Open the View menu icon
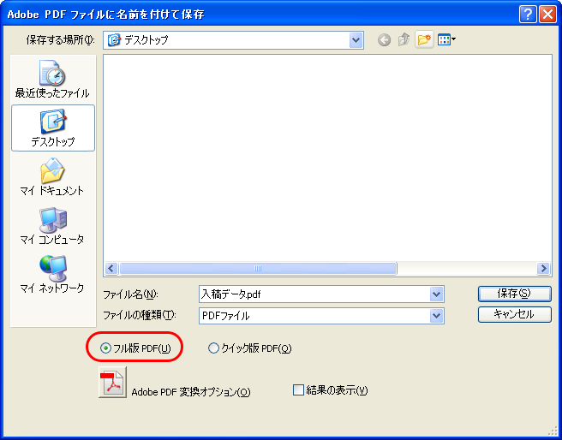The height and width of the screenshot is (440, 562). [x=446, y=40]
